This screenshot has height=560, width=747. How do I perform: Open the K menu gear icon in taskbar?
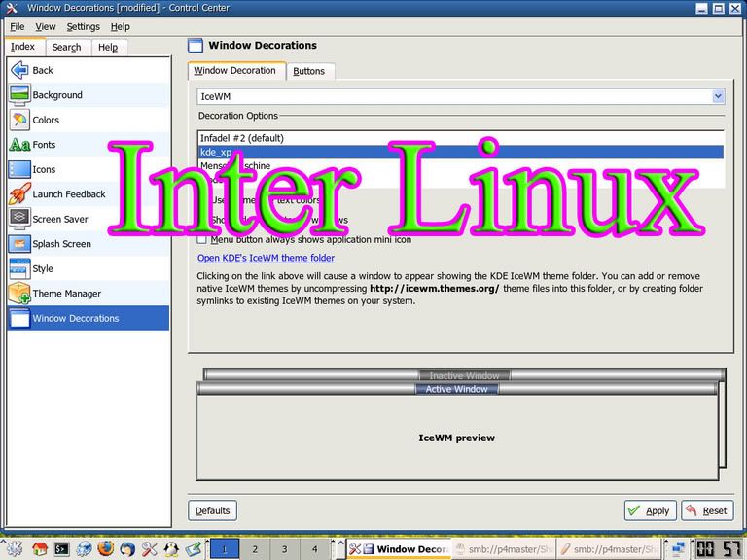pos(14,549)
